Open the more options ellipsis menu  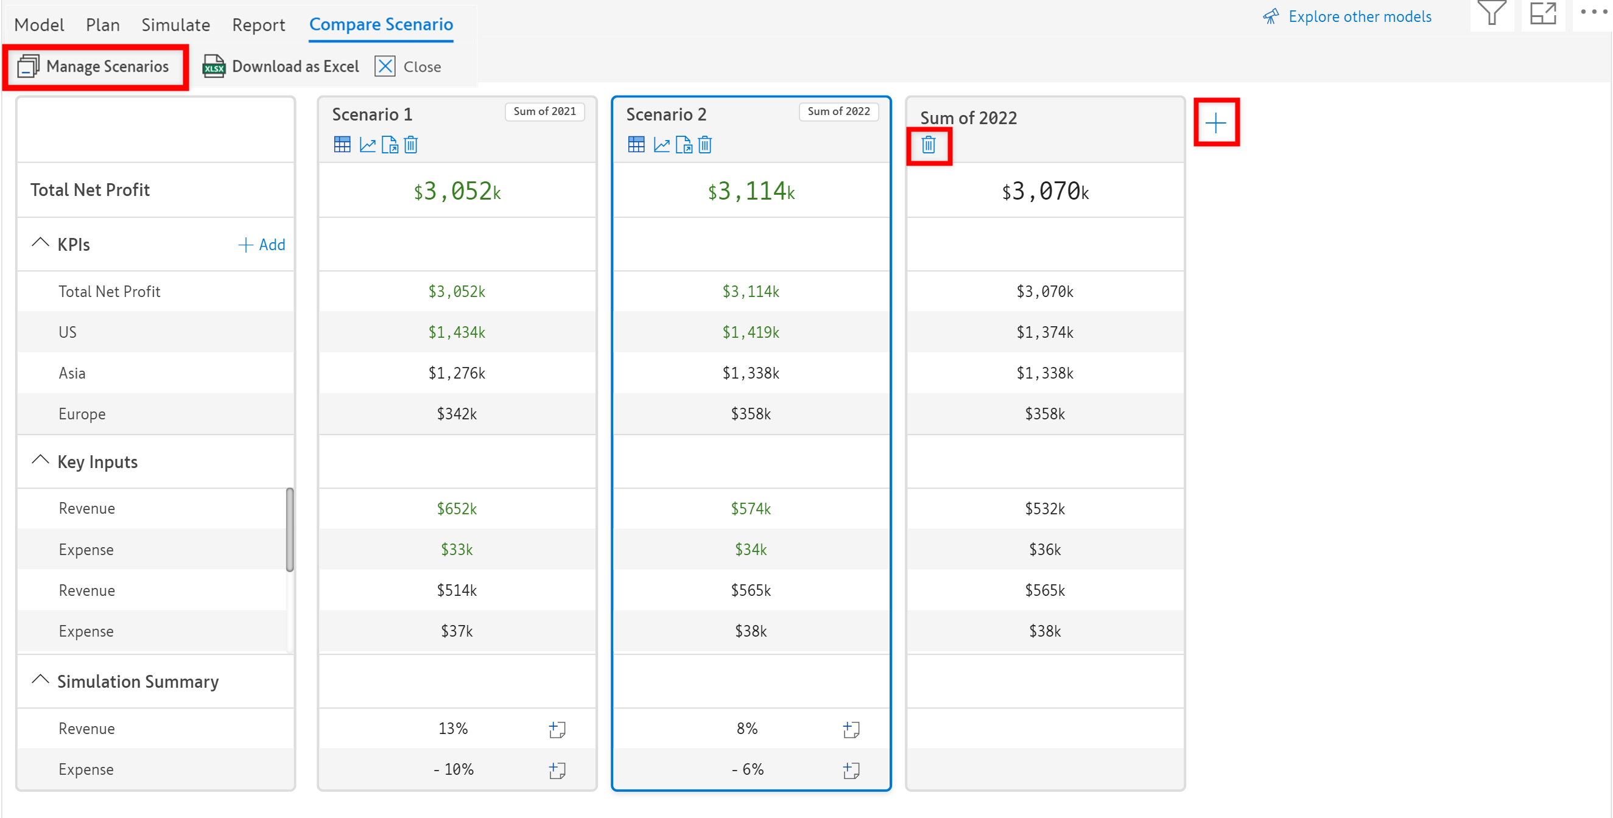coord(1594,12)
